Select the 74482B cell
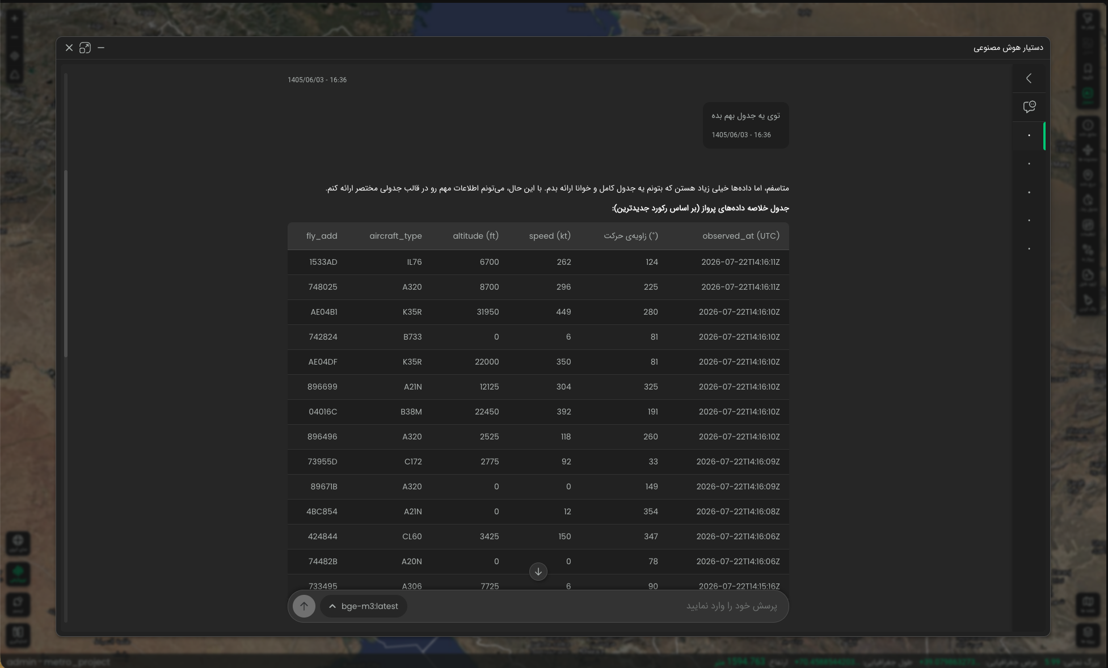1108x668 pixels. (x=323, y=561)
